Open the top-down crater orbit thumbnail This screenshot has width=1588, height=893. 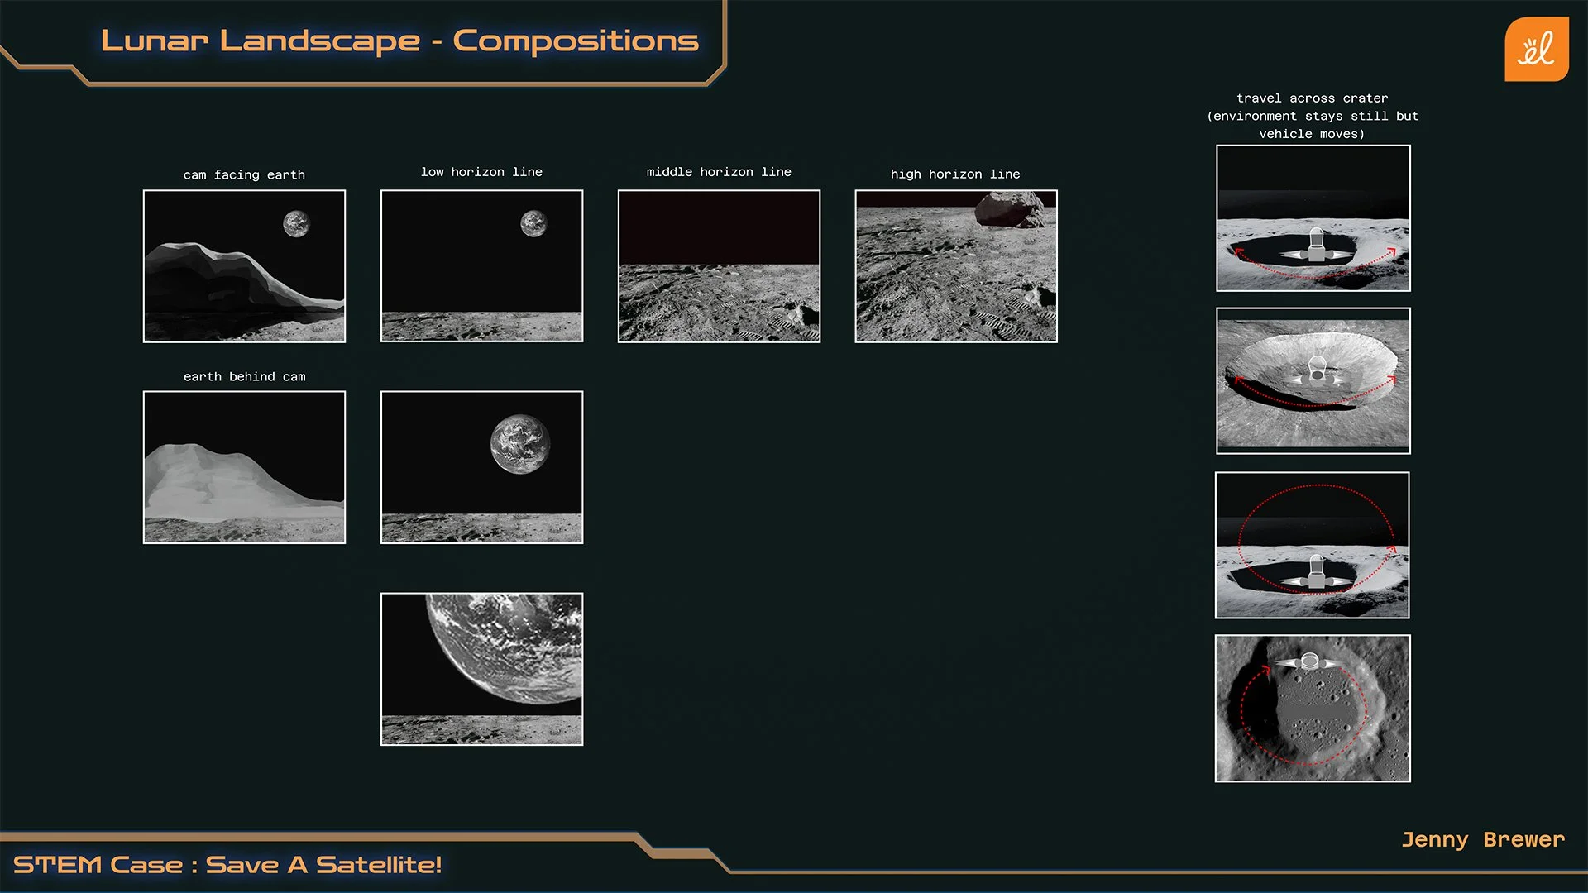coord(1312,708)
